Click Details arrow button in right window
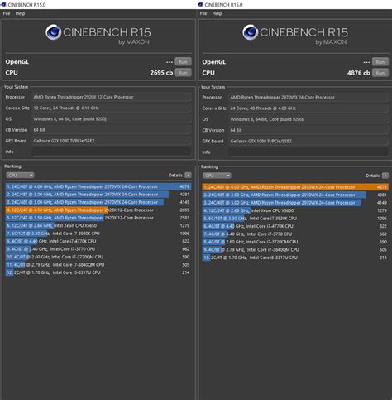This screenshot has width=392, height=400. tap(385, 176)
